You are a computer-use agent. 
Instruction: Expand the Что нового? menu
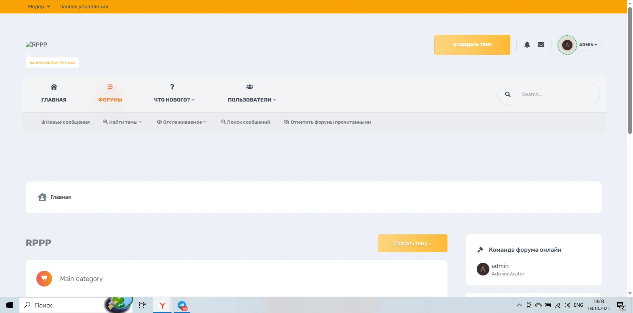174,100
